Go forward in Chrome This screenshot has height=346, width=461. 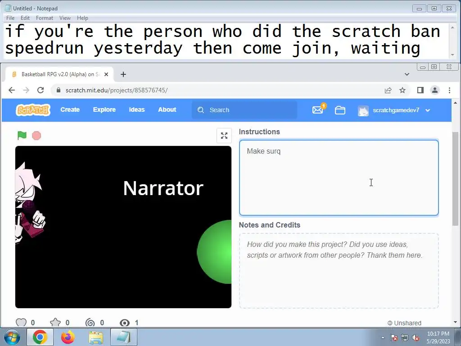click(26, 90)
